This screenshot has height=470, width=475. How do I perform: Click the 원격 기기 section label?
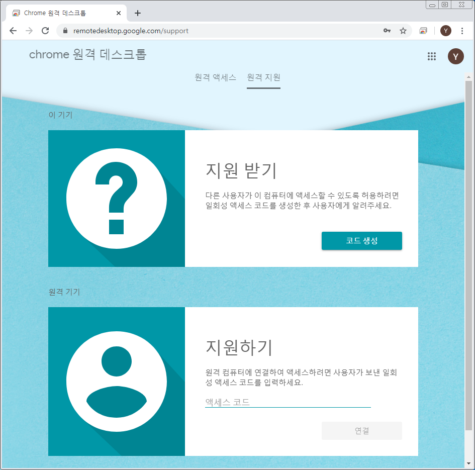[x=64, y=292]
